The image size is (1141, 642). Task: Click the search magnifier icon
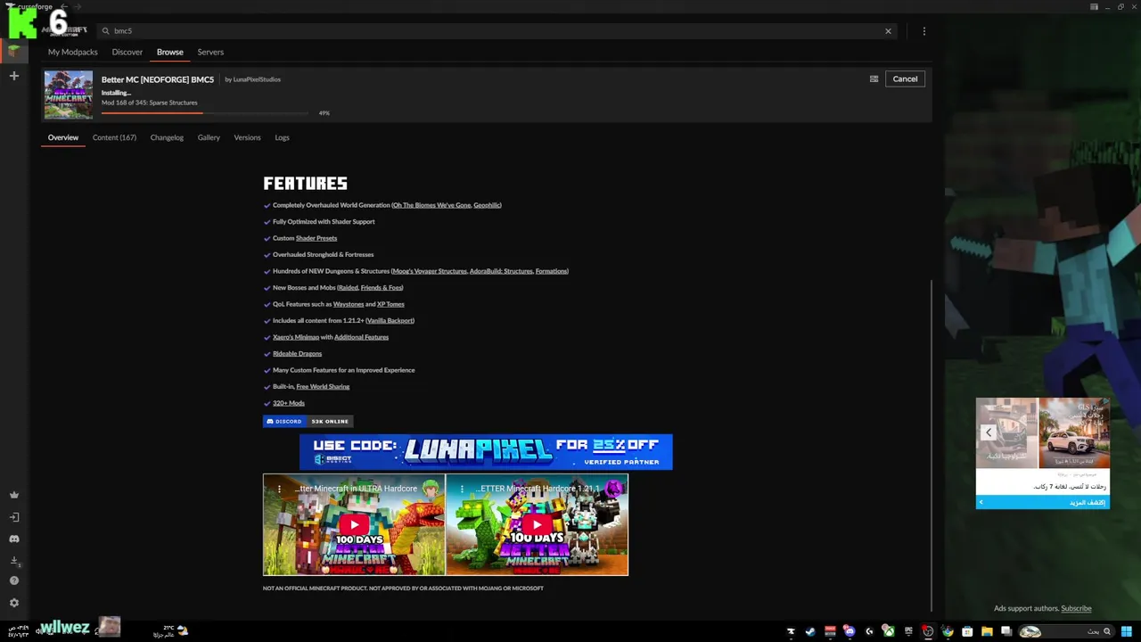105,31
